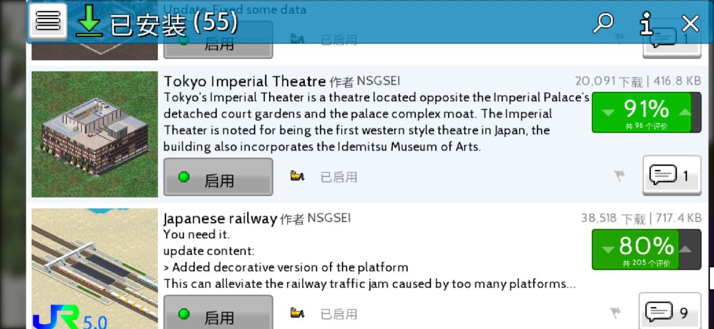Flag the Tokyo Imperial Theatre plugin
This screenshot has width=714, height=329.
tap(619, 176)
